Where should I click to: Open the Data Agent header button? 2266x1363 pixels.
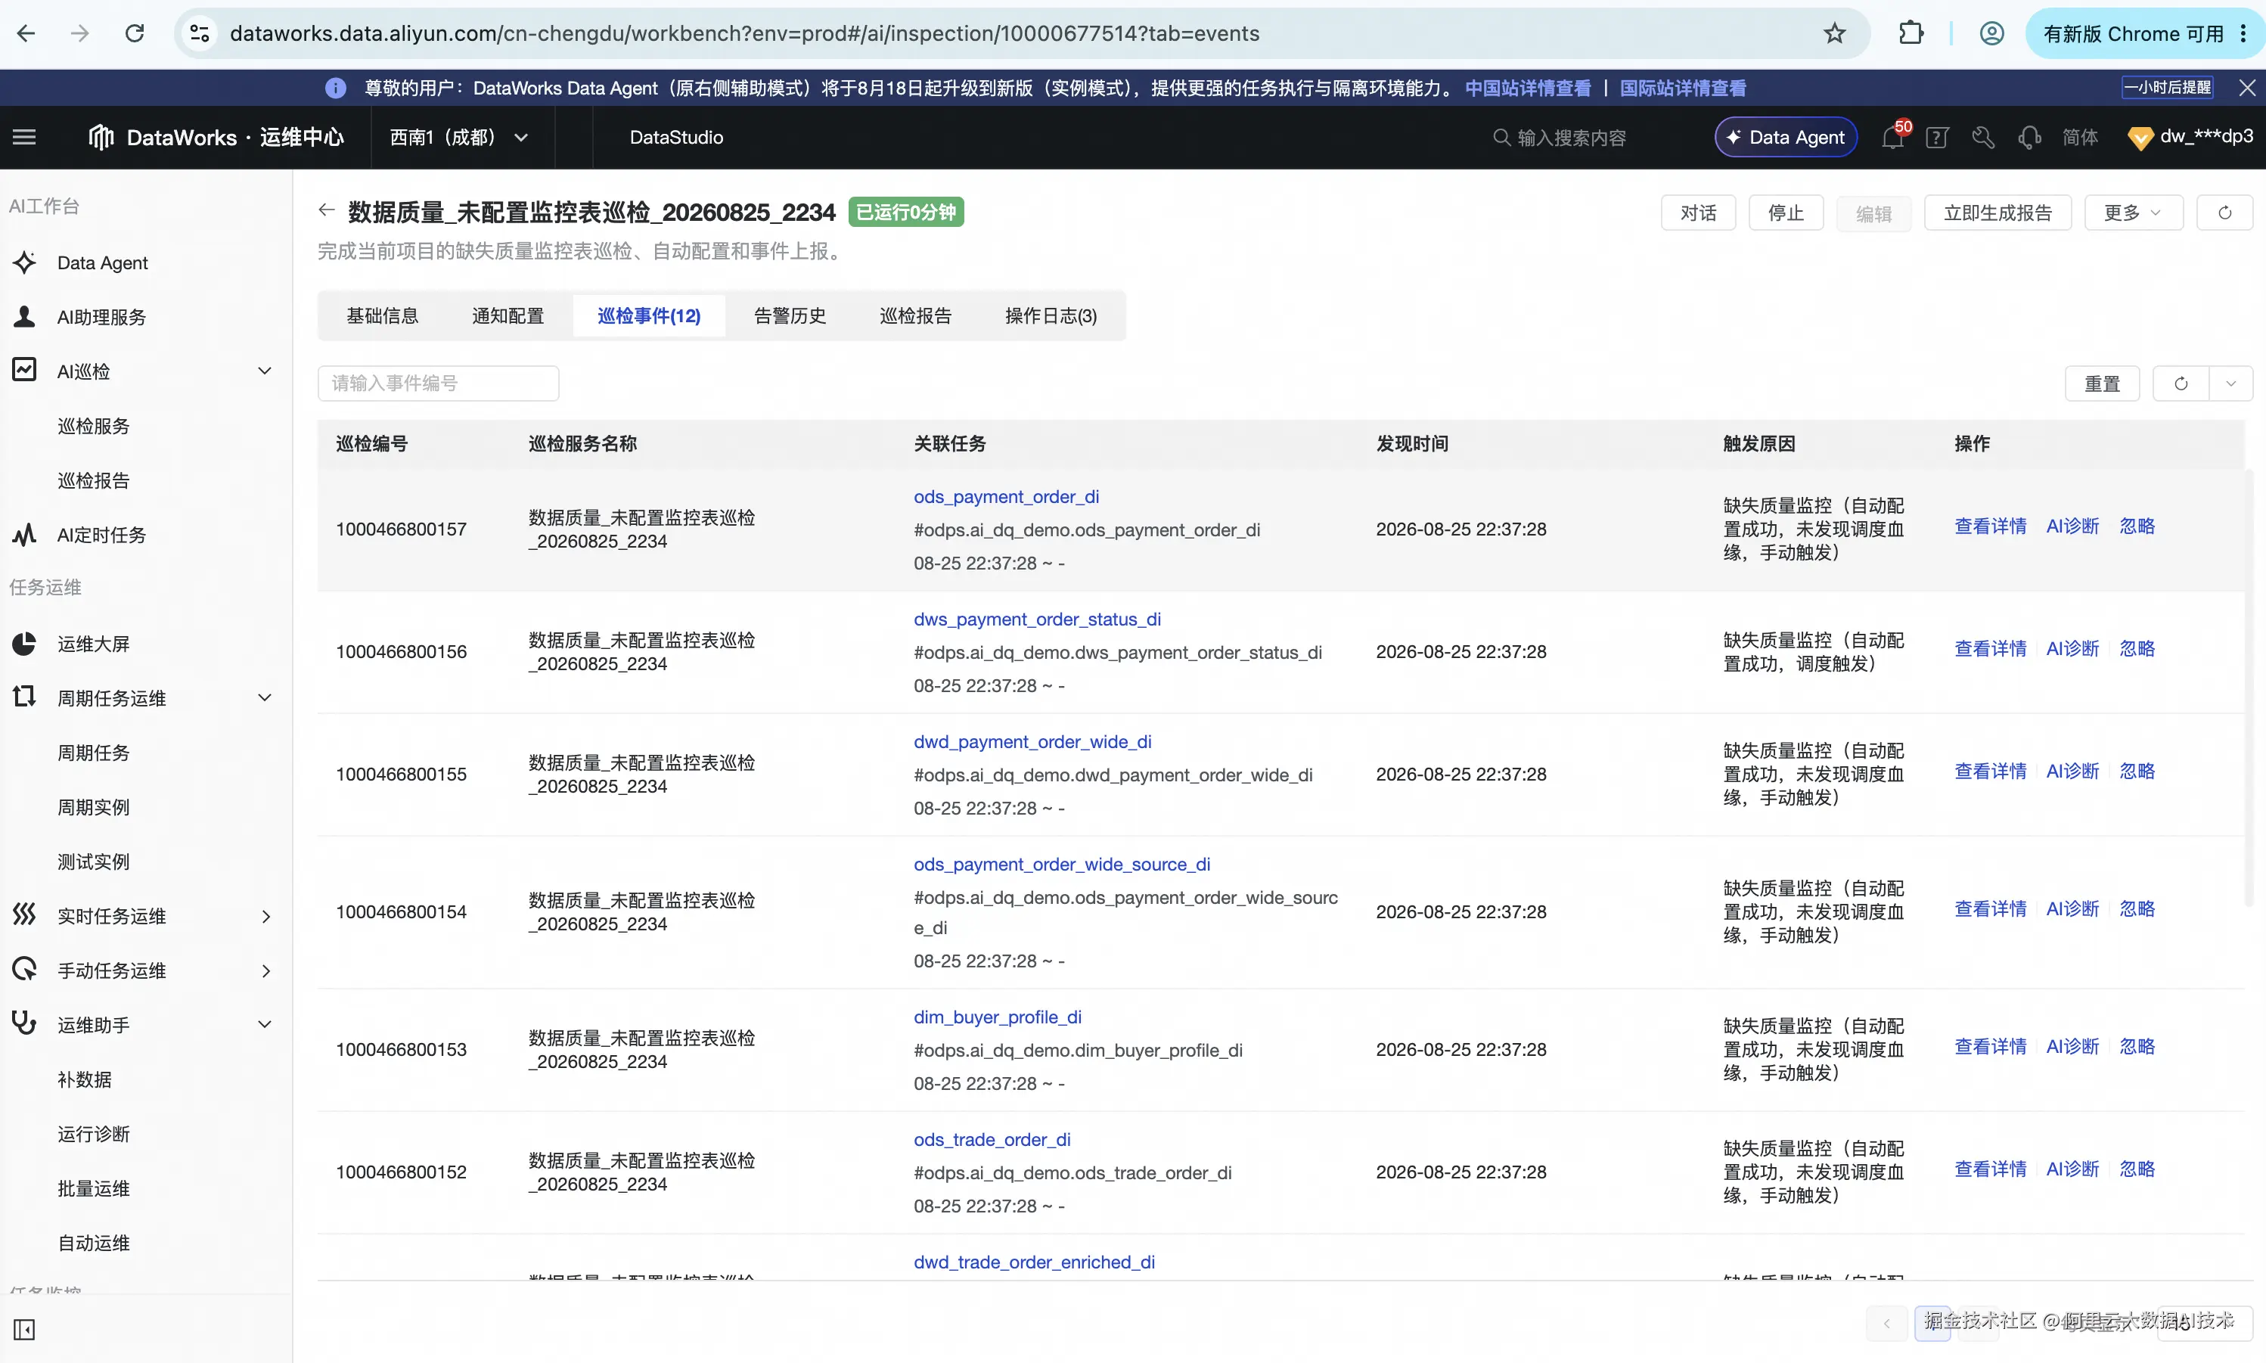(1786, 138)
